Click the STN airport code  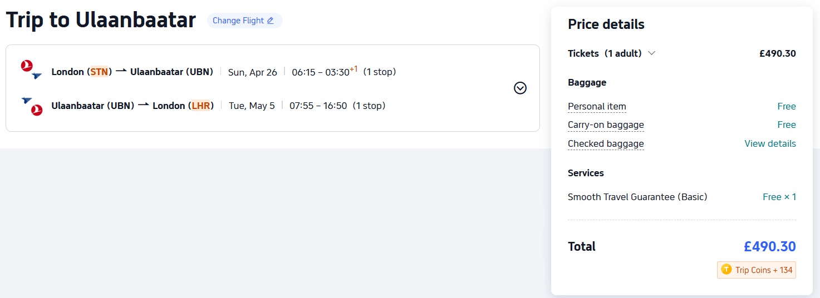(x=99, y=72)
